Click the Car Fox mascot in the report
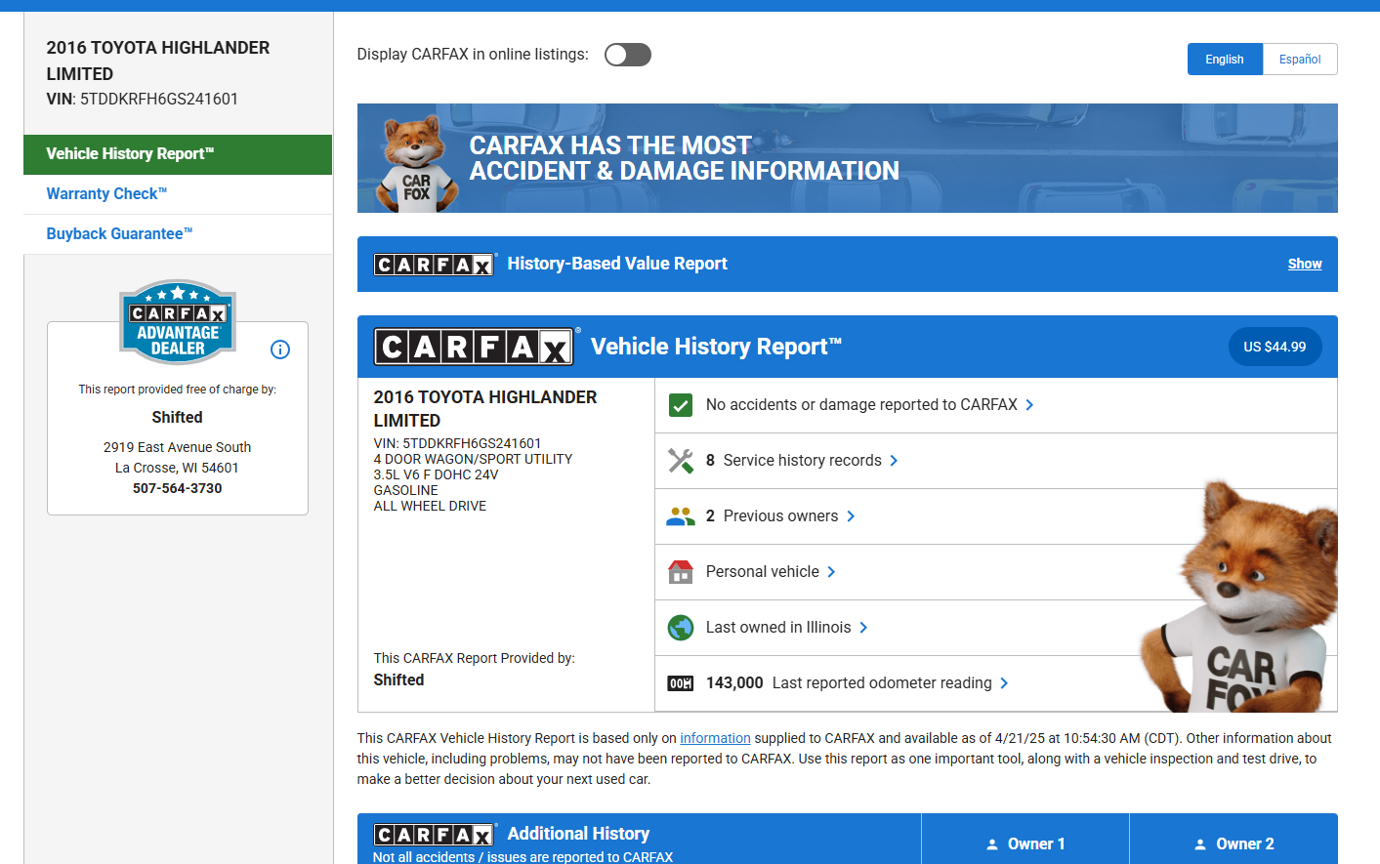The image size is (1380, 864). (1238, 596)
